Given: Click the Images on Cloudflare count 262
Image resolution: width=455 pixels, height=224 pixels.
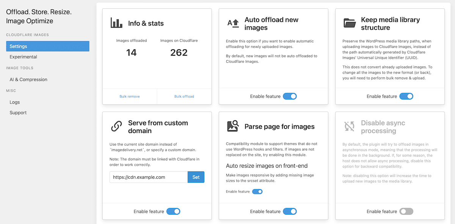Looking at the screenshot, I should coord(179,53).
